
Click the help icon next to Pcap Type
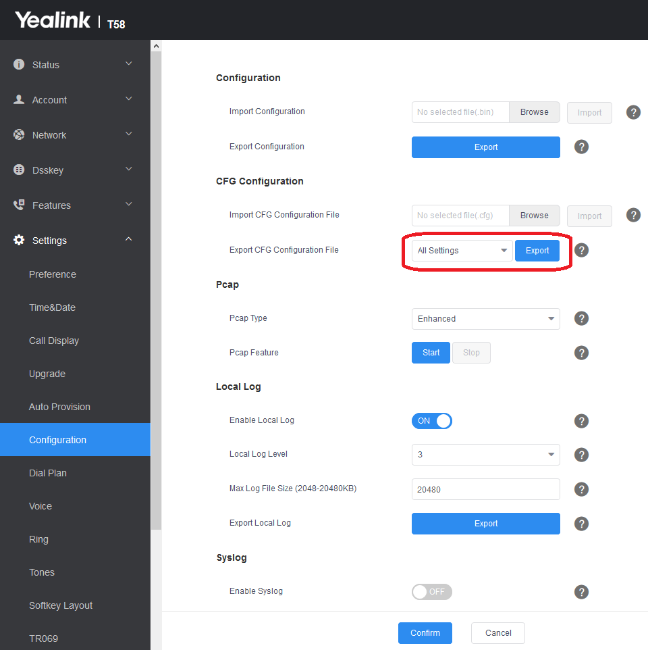click(x=581, y=318)
